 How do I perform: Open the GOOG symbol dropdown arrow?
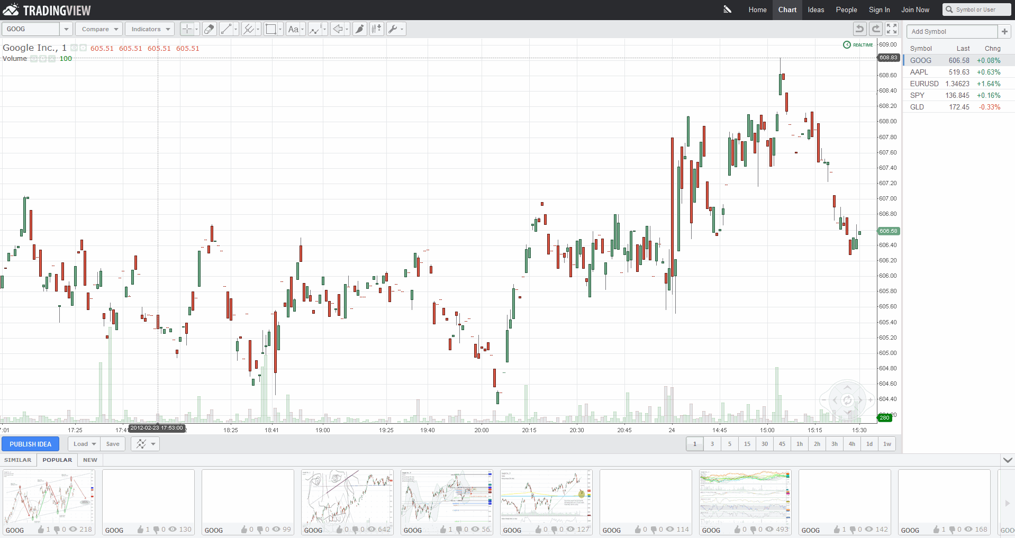click(66, 29)
